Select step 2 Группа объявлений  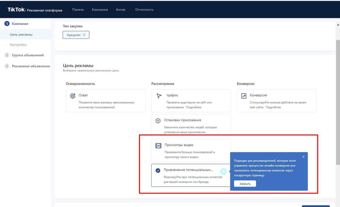point(24,55)
